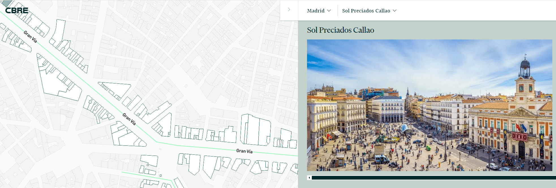Click the equestrian statue in the plaza photo

tap(379, 140)
